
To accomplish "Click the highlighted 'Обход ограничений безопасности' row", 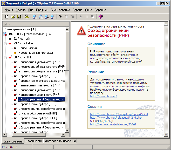I will tap(42, 99).
